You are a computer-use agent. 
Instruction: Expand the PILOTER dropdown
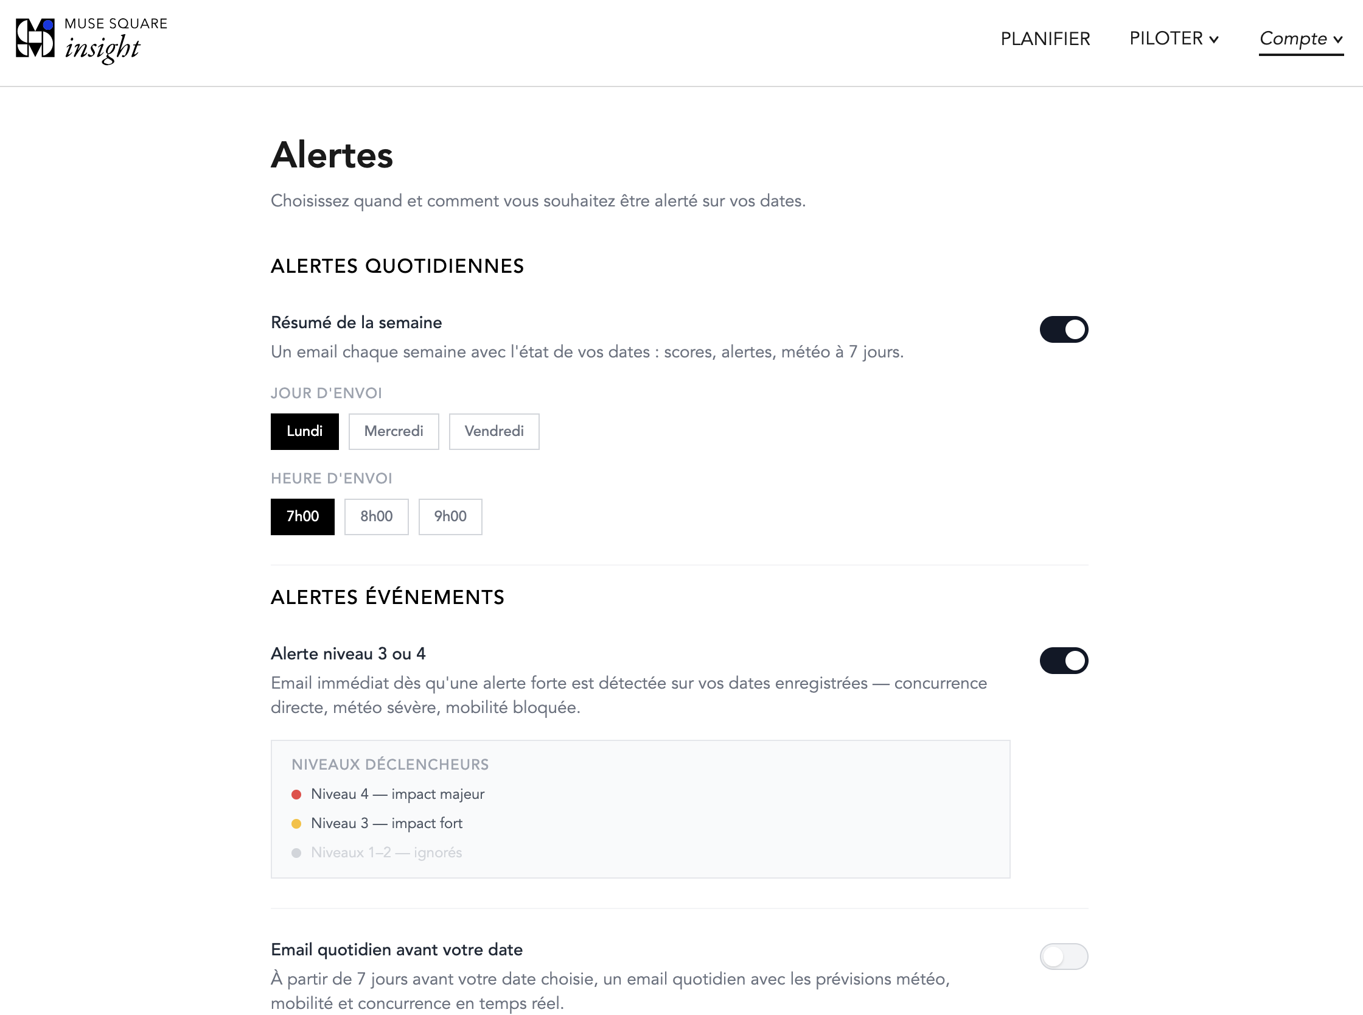(1173, 38)
